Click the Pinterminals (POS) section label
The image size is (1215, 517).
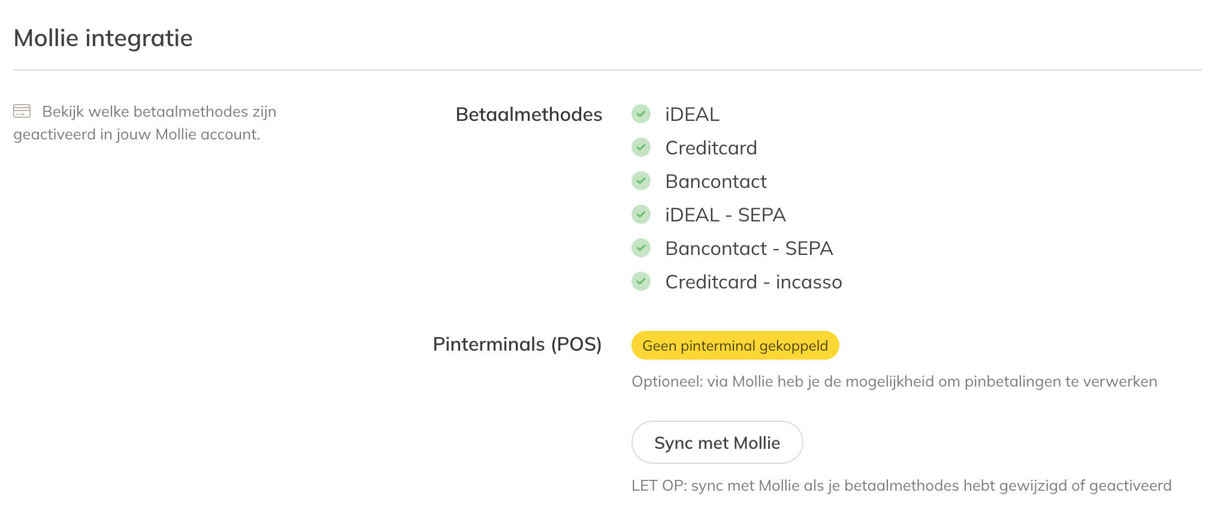[517, 344]
